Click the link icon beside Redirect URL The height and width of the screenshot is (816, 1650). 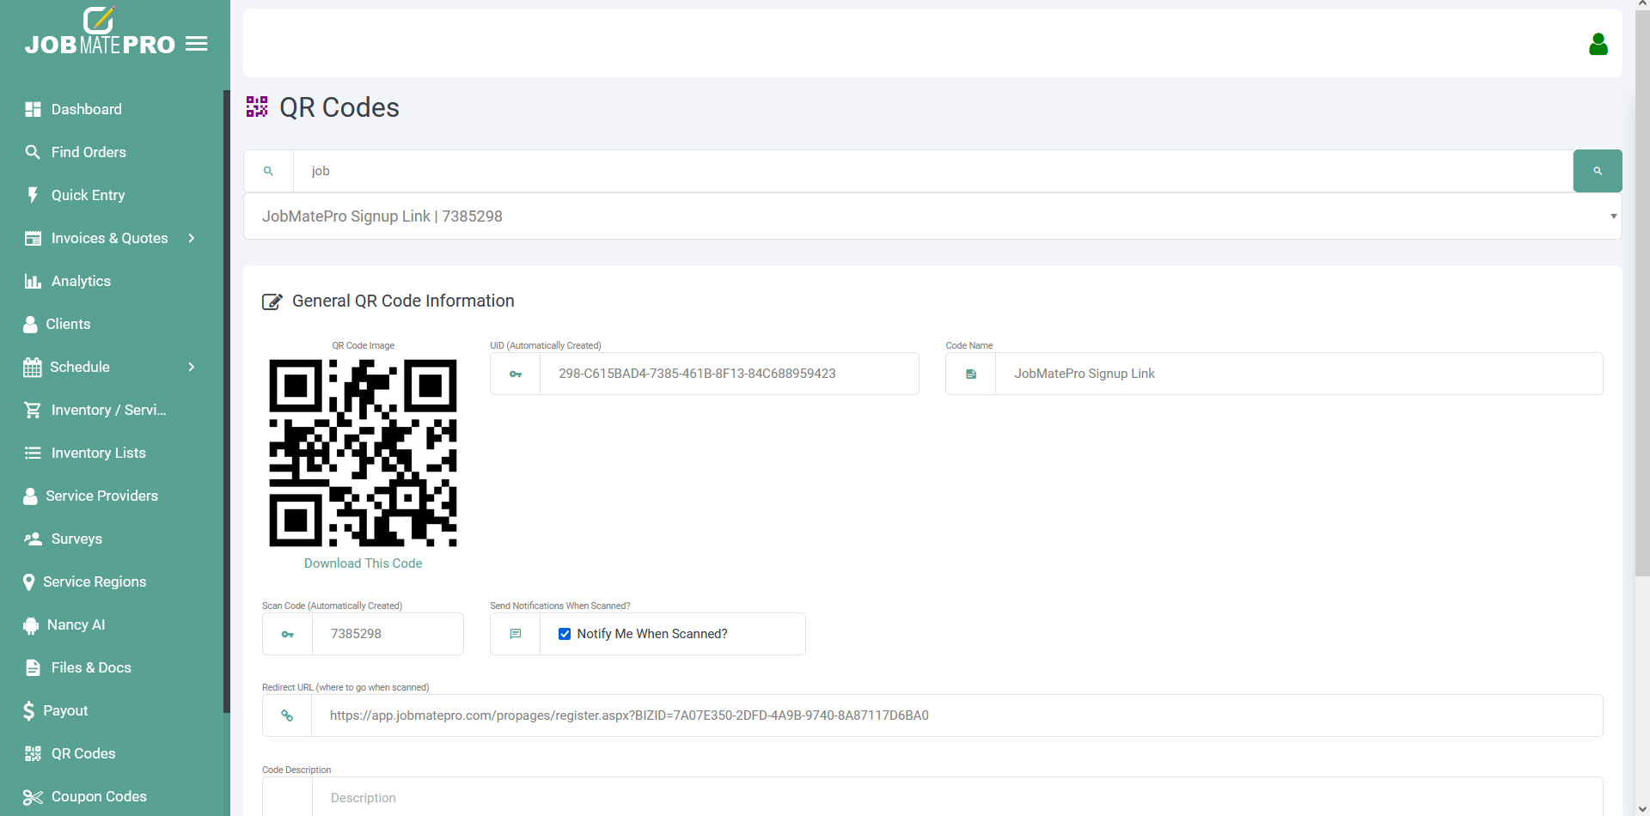click(287, 716)
